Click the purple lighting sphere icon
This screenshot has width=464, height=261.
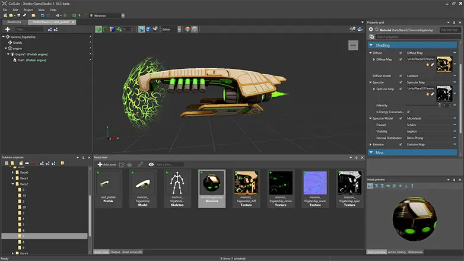(195, 29)
